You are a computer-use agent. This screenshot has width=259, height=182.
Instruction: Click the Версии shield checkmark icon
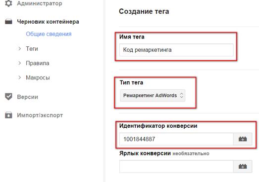[x=8, y=97]
